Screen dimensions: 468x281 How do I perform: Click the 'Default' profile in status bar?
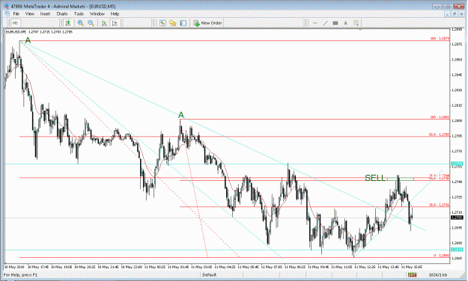209,275
